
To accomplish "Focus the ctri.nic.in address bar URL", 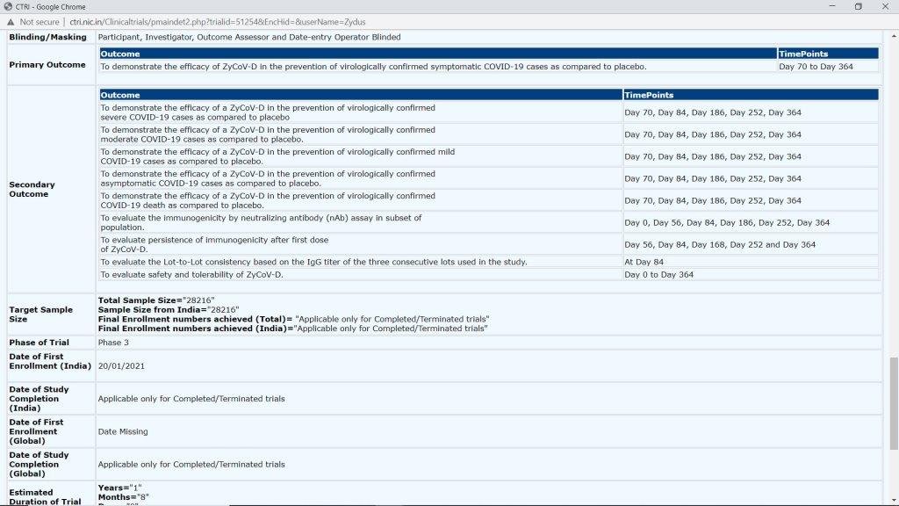I will [218, 22].
